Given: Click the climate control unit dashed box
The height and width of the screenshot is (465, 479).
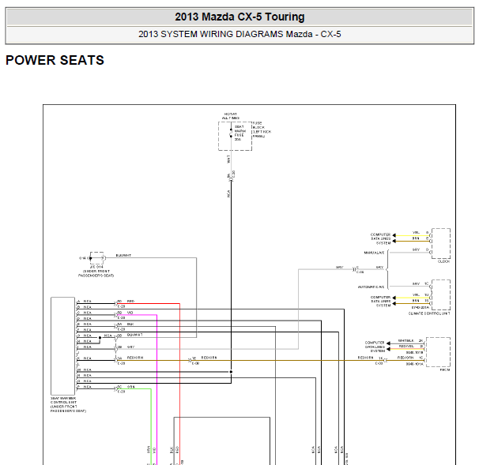Looking at the screenshot, I should click(x=440, y=294).
